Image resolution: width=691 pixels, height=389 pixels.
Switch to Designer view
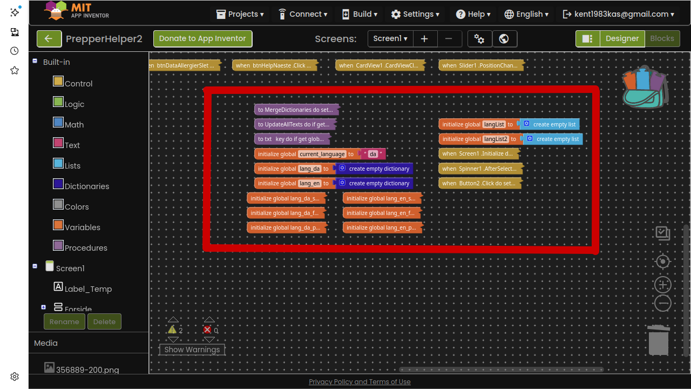[622, 39]
